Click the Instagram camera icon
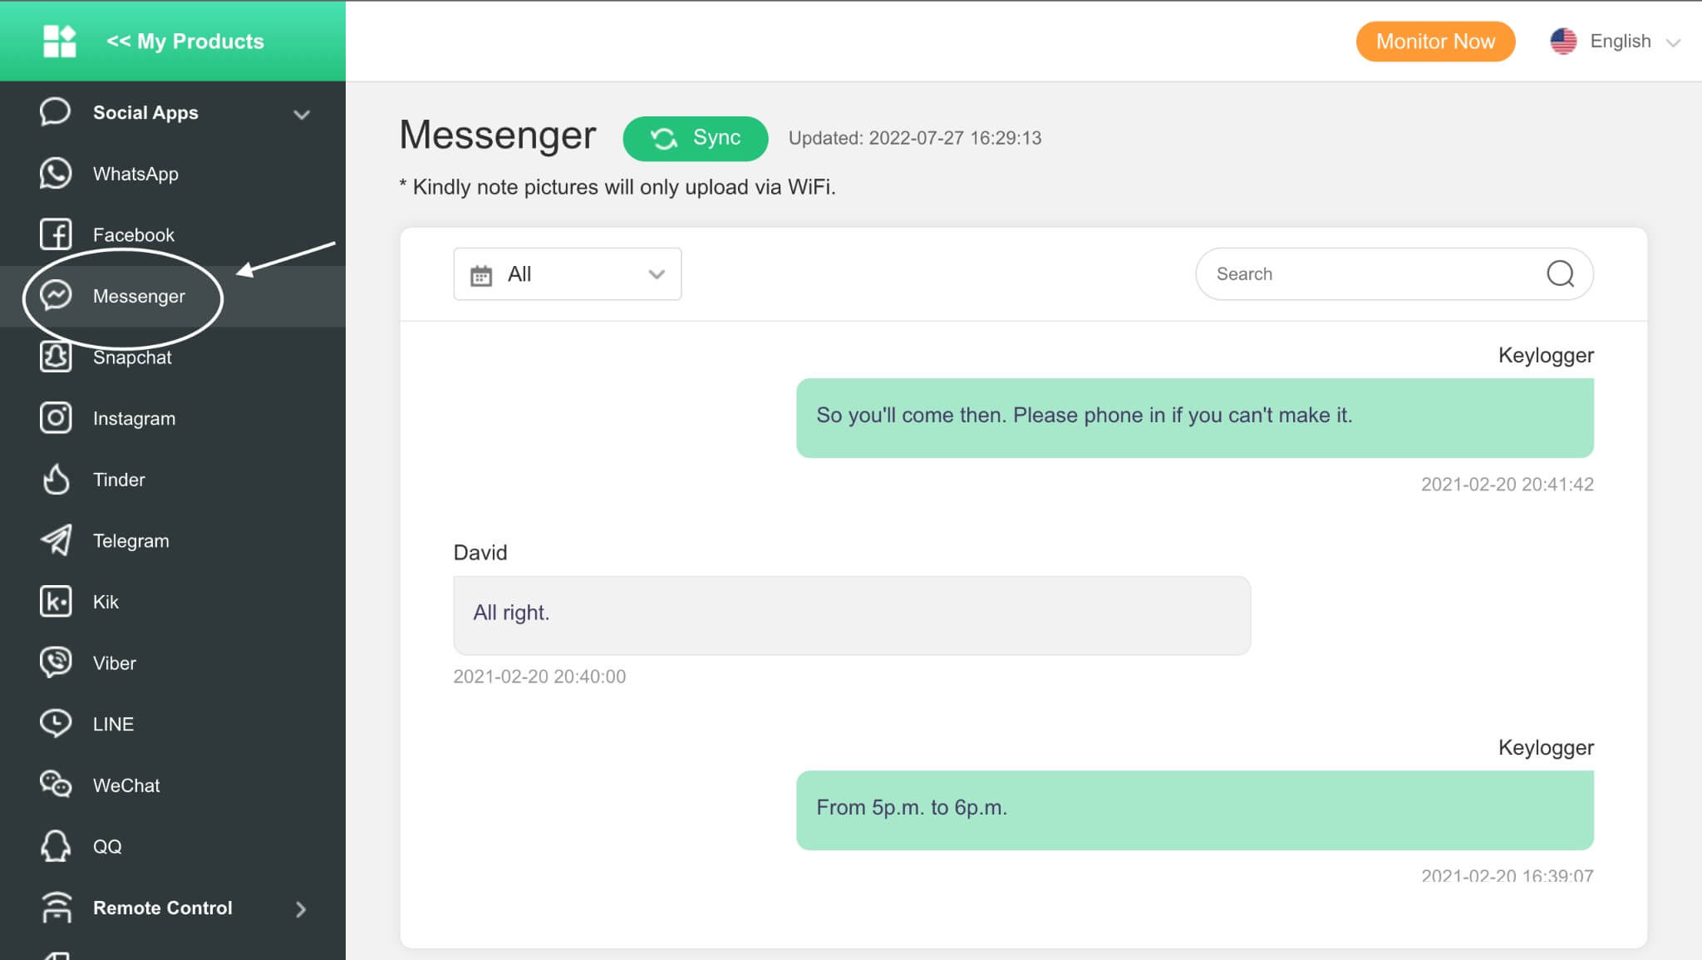Image resolution: width=1702 pixels, height=960 pixels. tap(56, 417)
